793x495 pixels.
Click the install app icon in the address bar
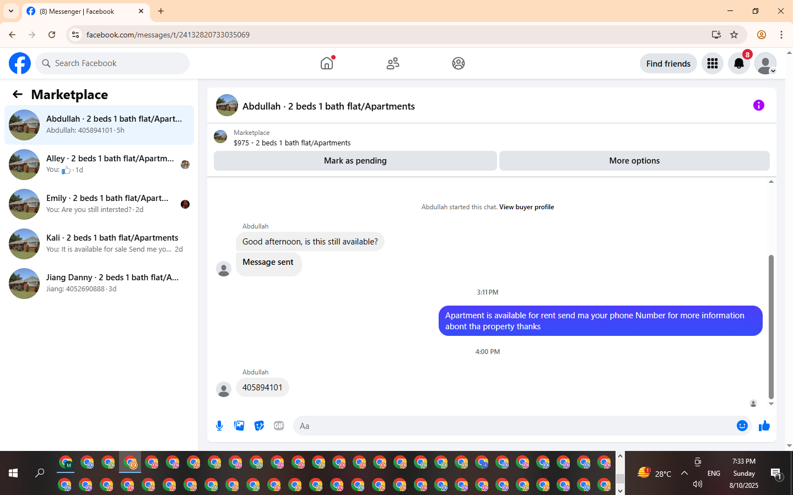(716, 35)
